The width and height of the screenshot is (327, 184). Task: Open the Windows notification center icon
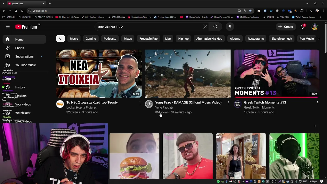coord(322,181)
